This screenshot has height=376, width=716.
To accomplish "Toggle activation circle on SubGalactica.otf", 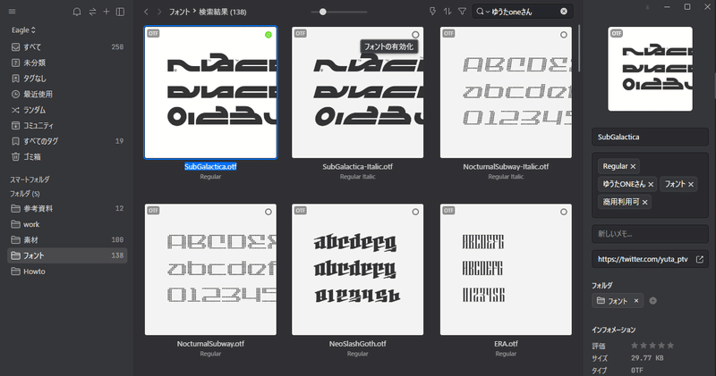I will [268, 35].
